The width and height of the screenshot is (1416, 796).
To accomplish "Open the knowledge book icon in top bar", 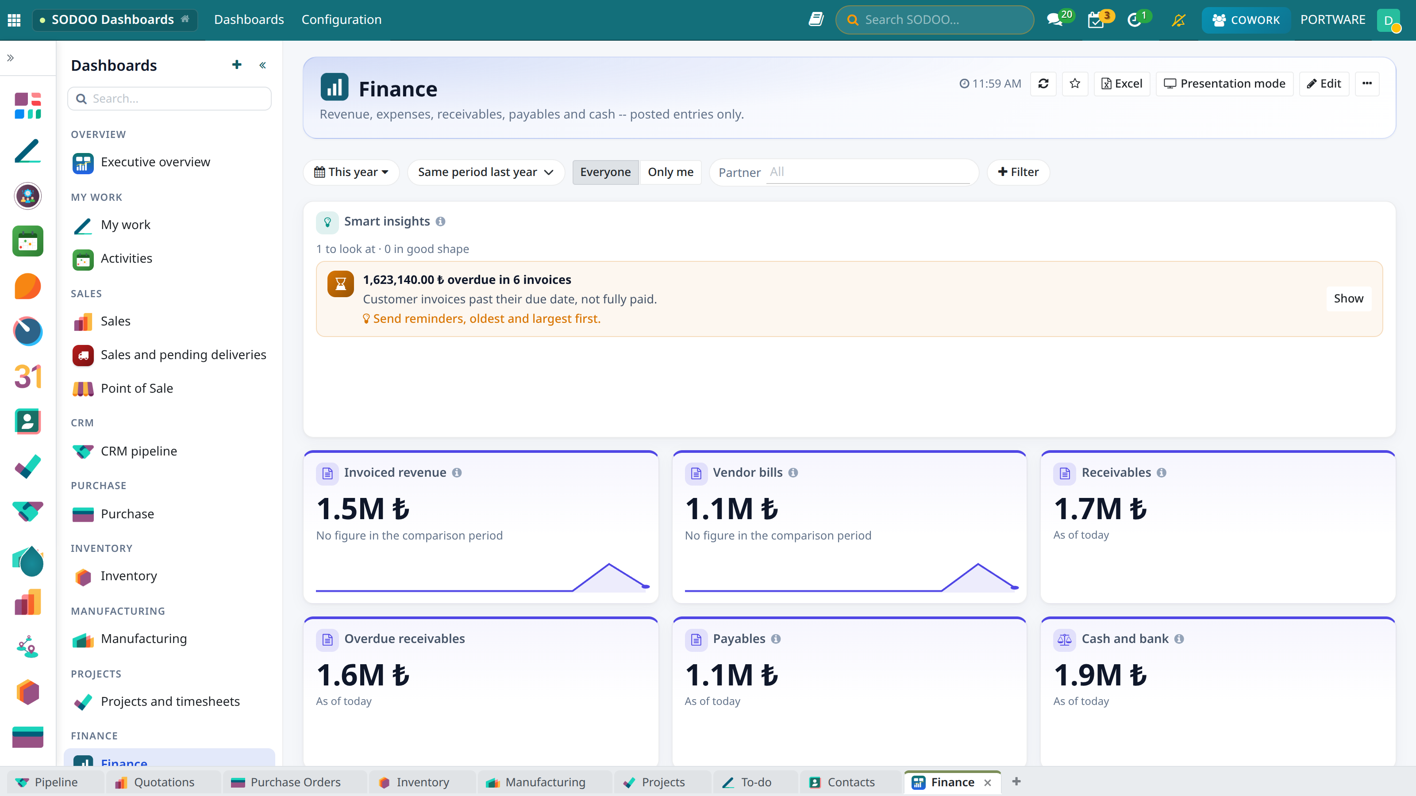I will click(816, 20).
